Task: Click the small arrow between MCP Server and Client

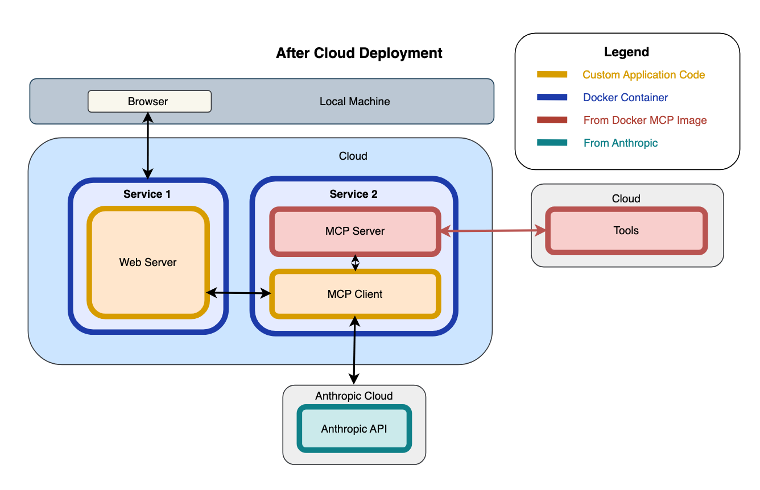Action: 356,262
